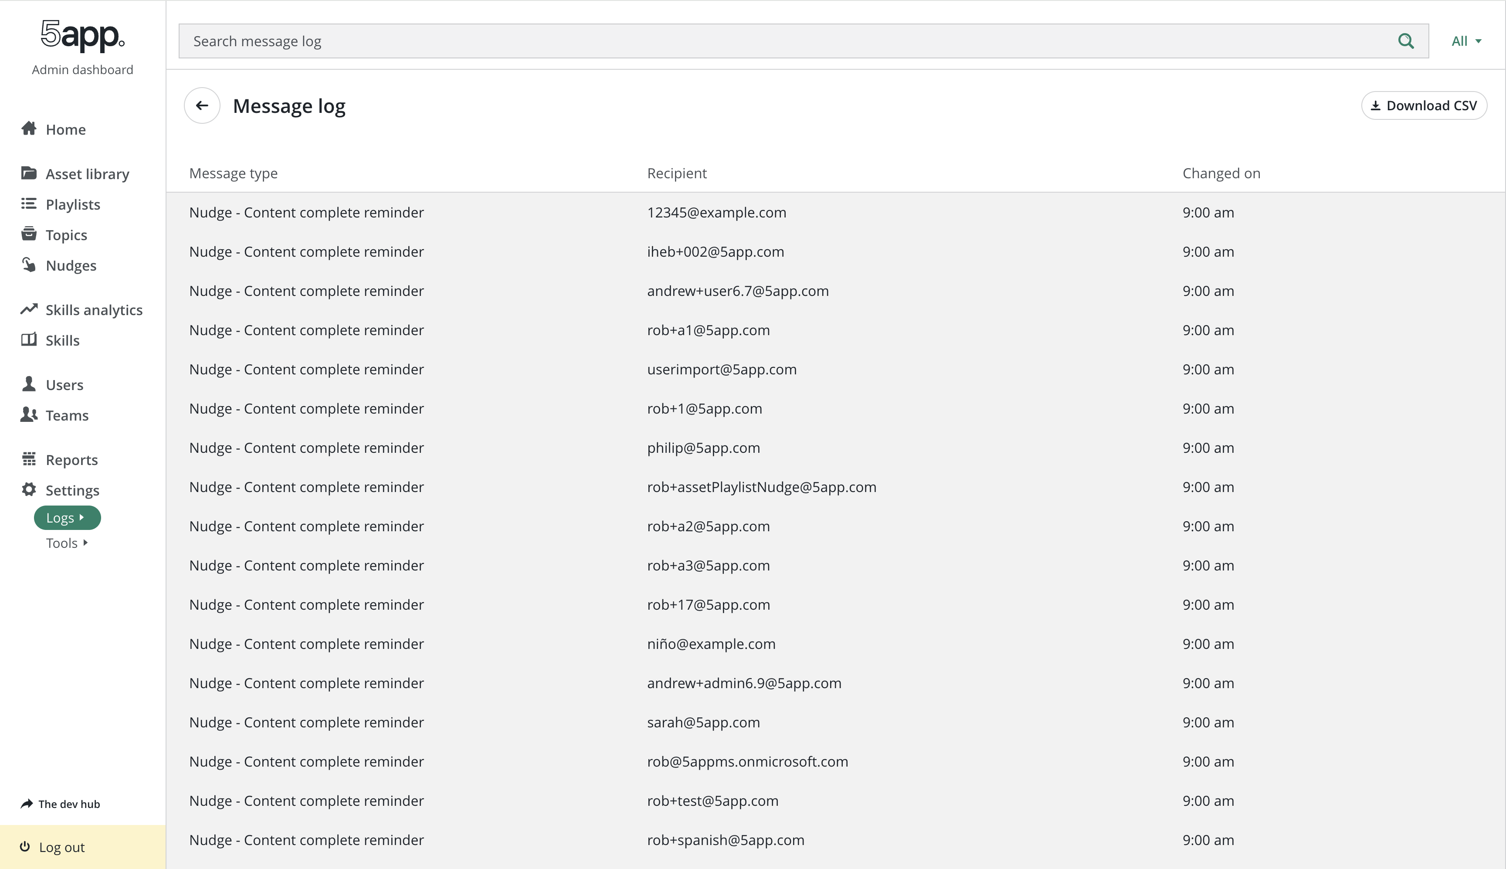Select recipient 12345@example.com

(x=716, y=213)
